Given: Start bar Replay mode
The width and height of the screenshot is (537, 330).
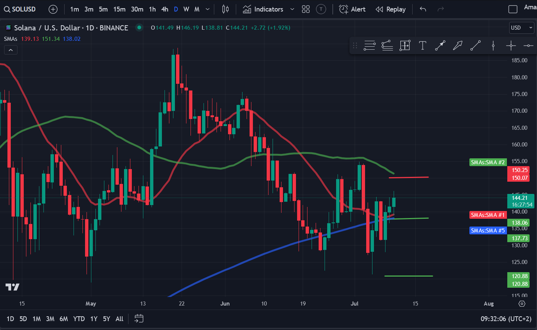Looking at the screenshot, I should pos(390,9).
